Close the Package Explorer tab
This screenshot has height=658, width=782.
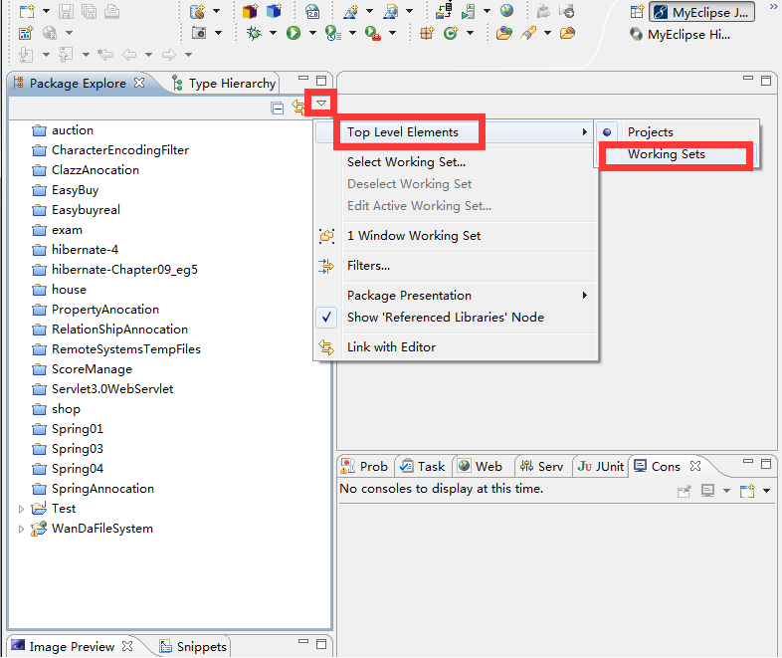(x=139, y=83)
